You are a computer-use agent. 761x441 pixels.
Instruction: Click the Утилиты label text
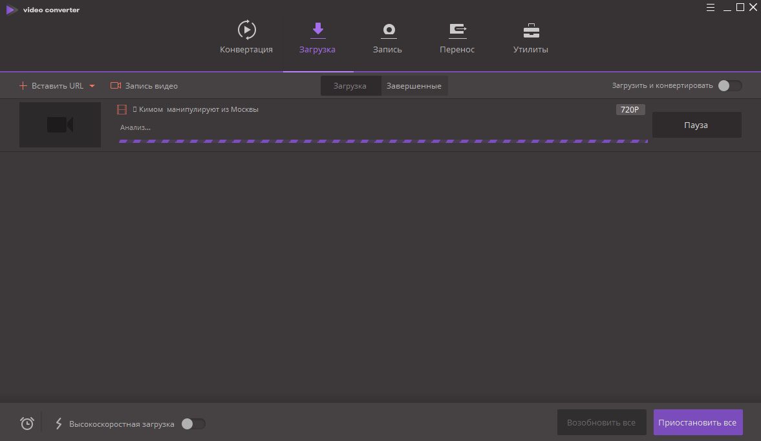pos(531,50)
